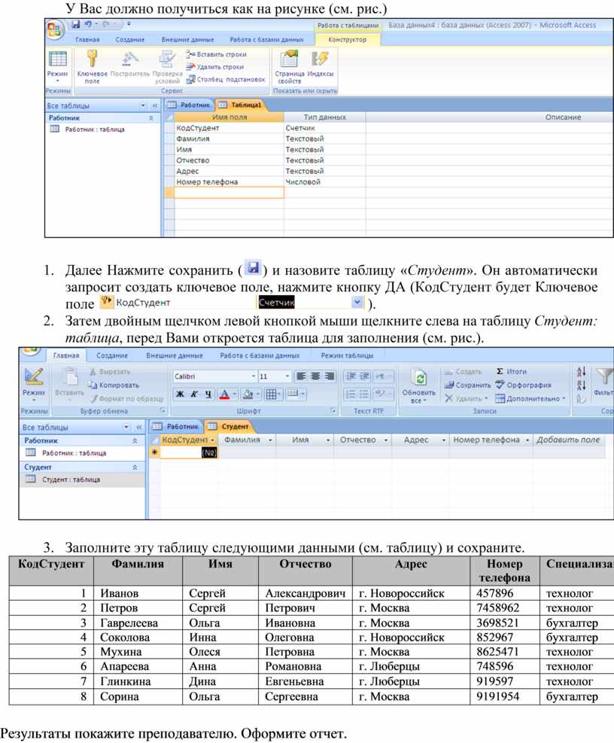Click the Создать new record command
Screen dimensions: 614x743
464,372
